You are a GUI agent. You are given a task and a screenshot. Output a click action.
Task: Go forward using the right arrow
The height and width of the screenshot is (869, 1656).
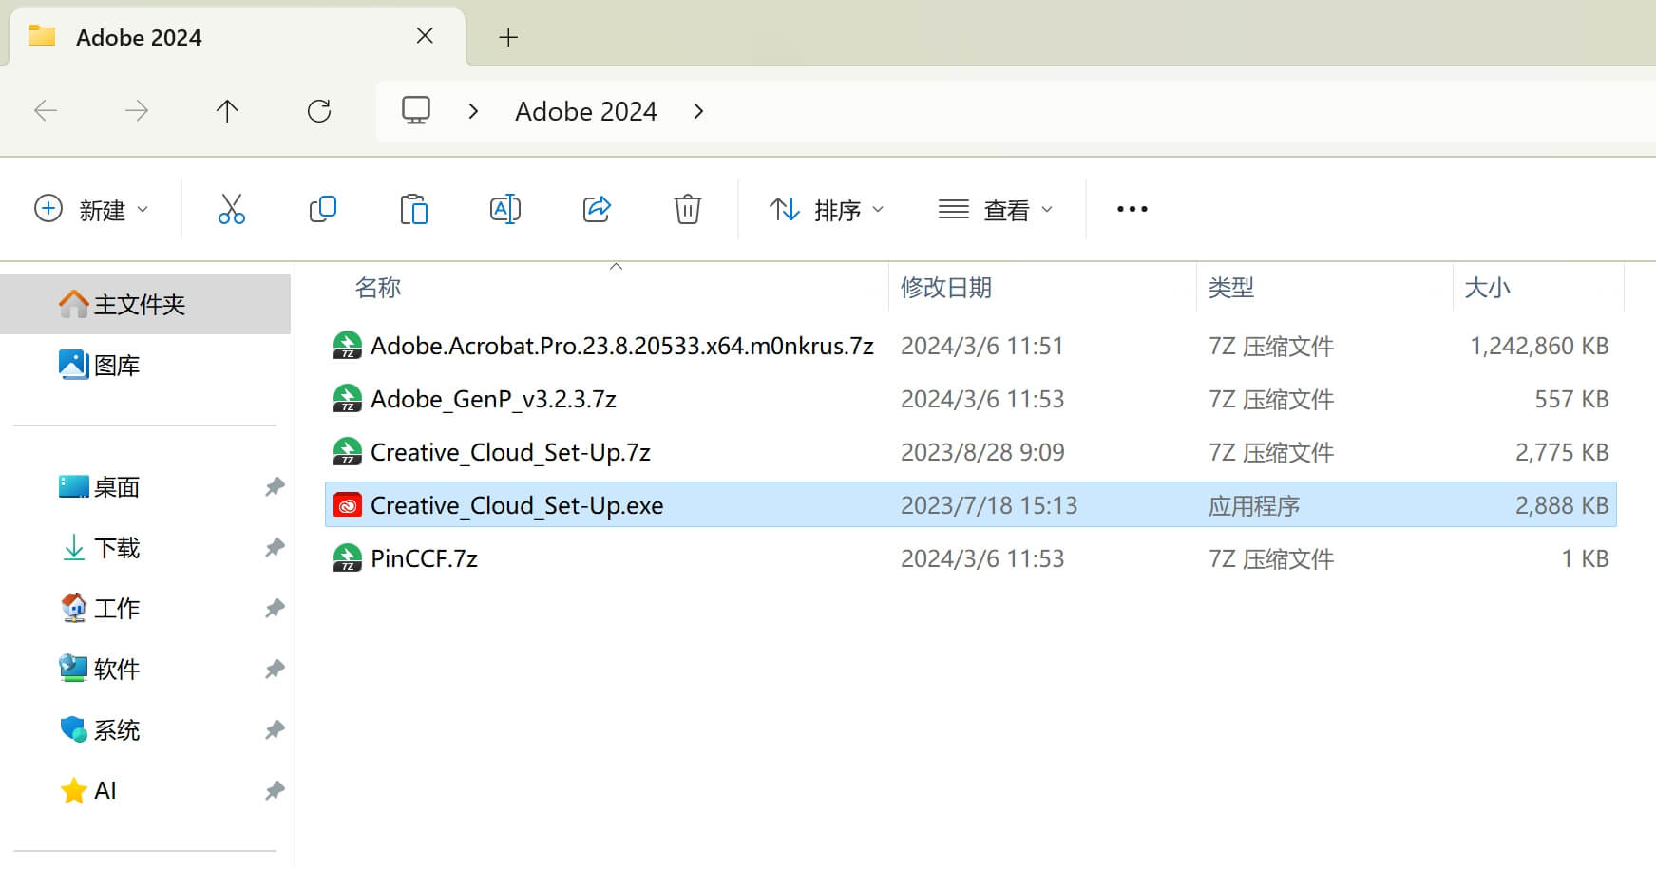pyautogui.click(x=137, y=111)
